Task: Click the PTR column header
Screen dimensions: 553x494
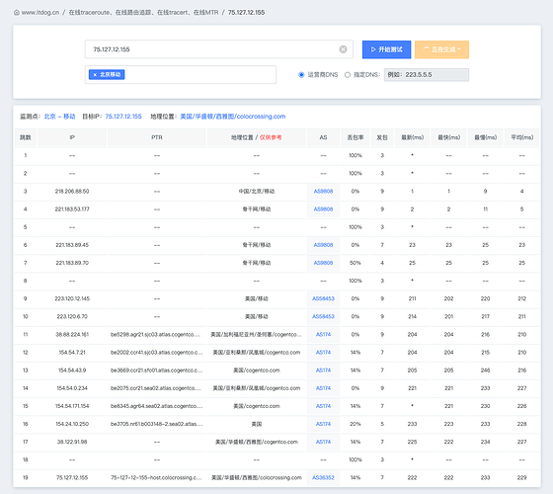Action: 157,137
